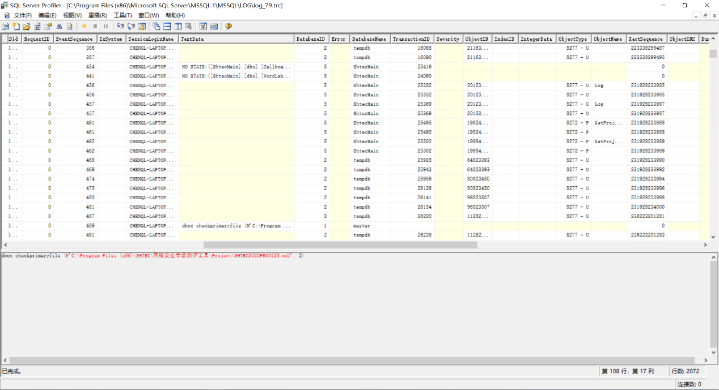Image resolution: width=719 pixels, height=390 pixels.
Task: Tile windows vertically using toolbar icon
Action: [178, 27]
